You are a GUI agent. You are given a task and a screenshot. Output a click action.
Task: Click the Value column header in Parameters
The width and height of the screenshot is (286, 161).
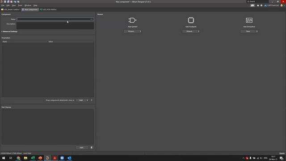[71, 42]
